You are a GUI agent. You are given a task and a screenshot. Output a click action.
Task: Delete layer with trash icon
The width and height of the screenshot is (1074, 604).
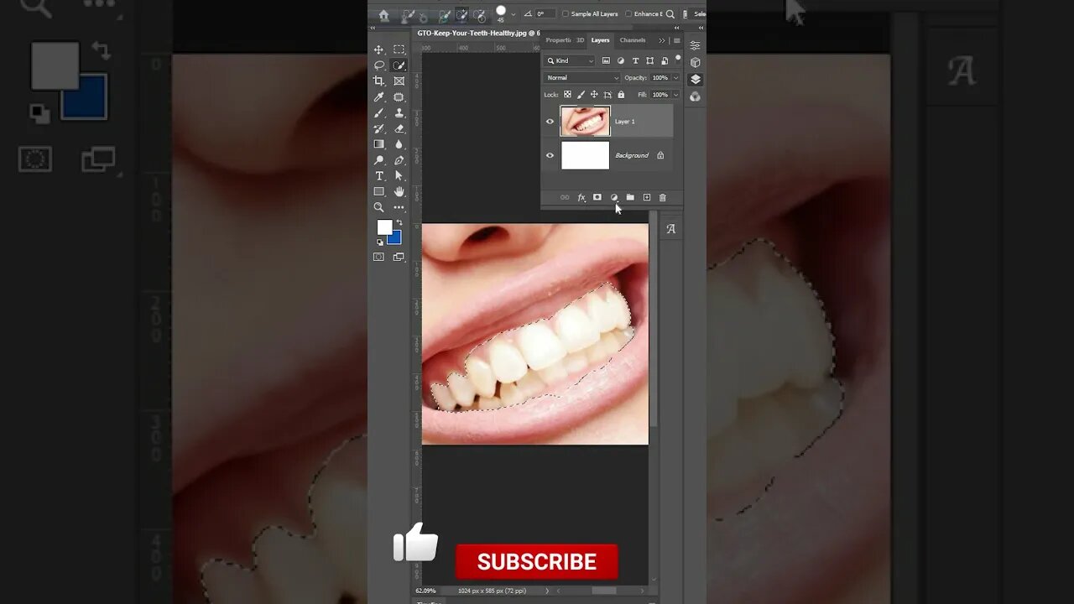tap(662, 198)
